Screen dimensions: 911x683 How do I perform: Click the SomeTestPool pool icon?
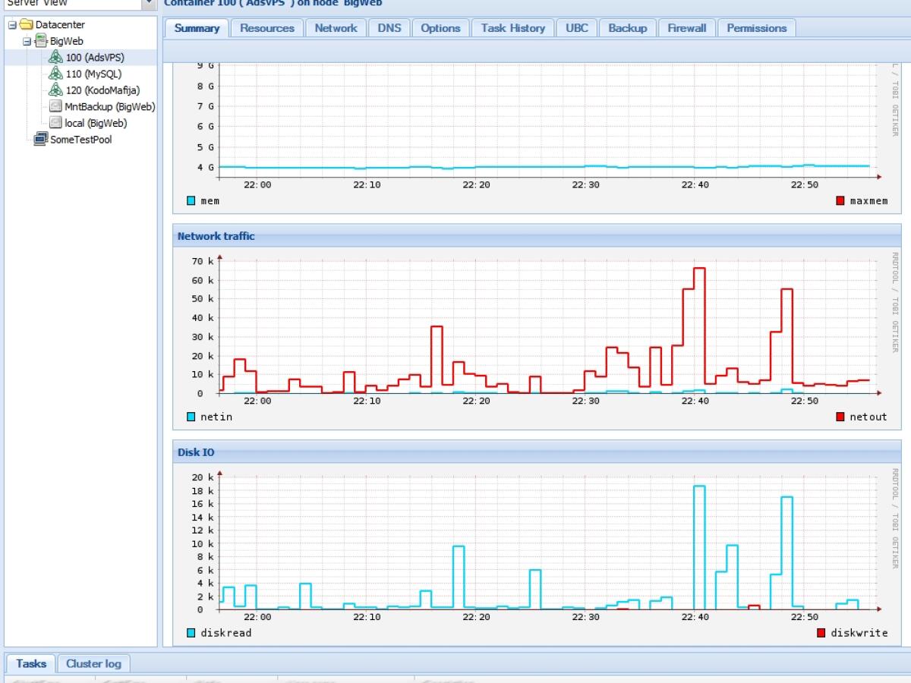(41, 140)
